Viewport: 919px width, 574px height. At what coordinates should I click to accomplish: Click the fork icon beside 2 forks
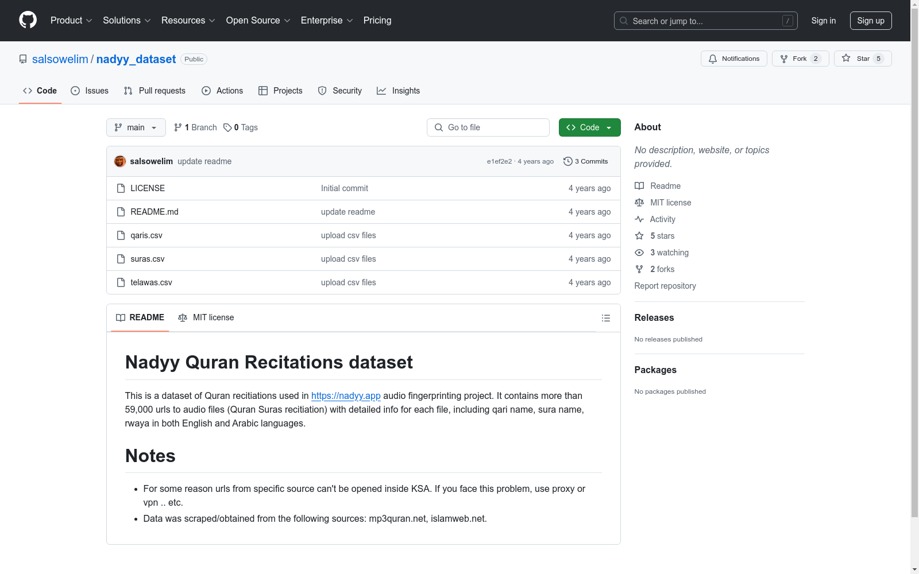(x=639, y=269)
